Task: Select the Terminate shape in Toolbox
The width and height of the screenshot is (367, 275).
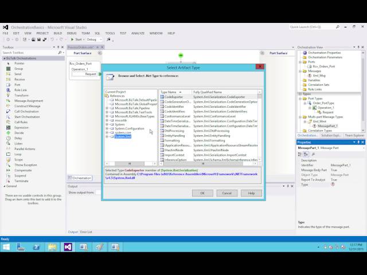Action: pos(21,181)
